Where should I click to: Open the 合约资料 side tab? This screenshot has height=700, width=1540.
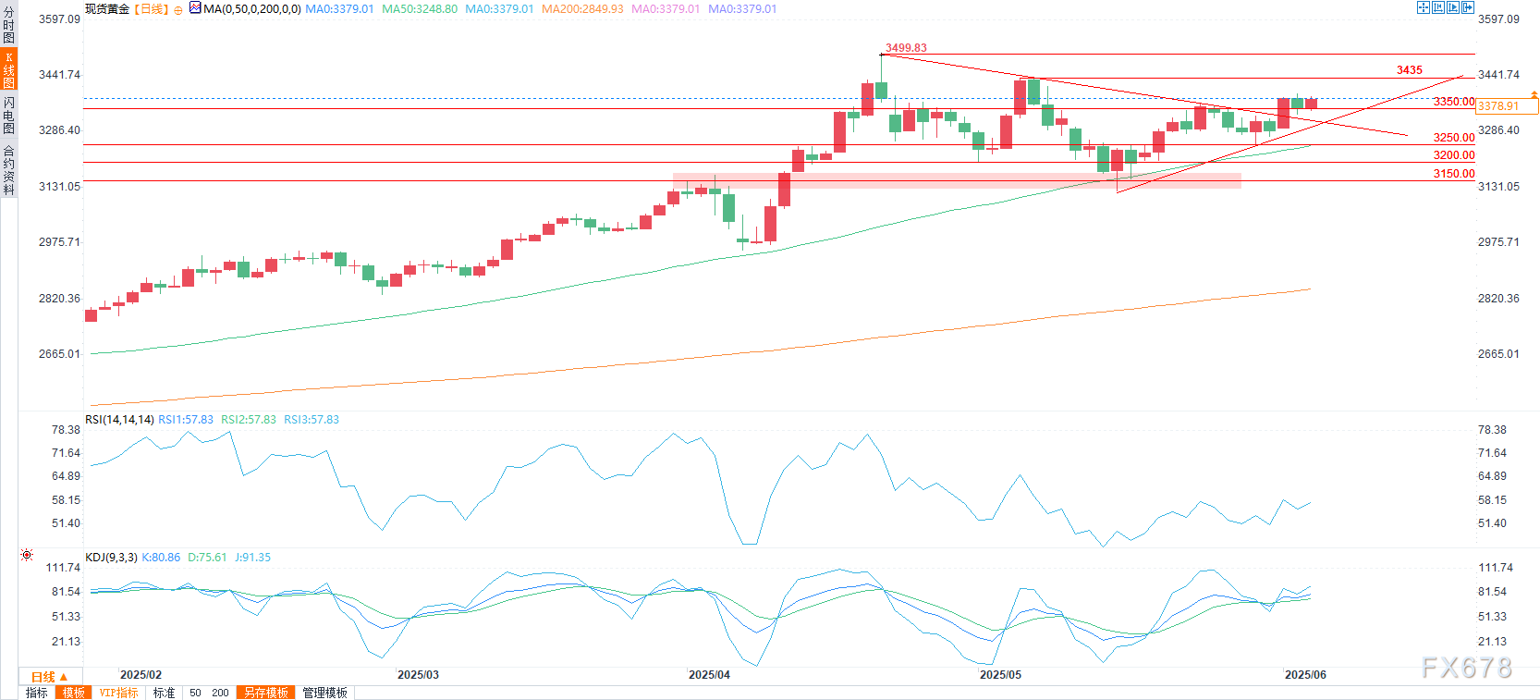click(8, 170)
